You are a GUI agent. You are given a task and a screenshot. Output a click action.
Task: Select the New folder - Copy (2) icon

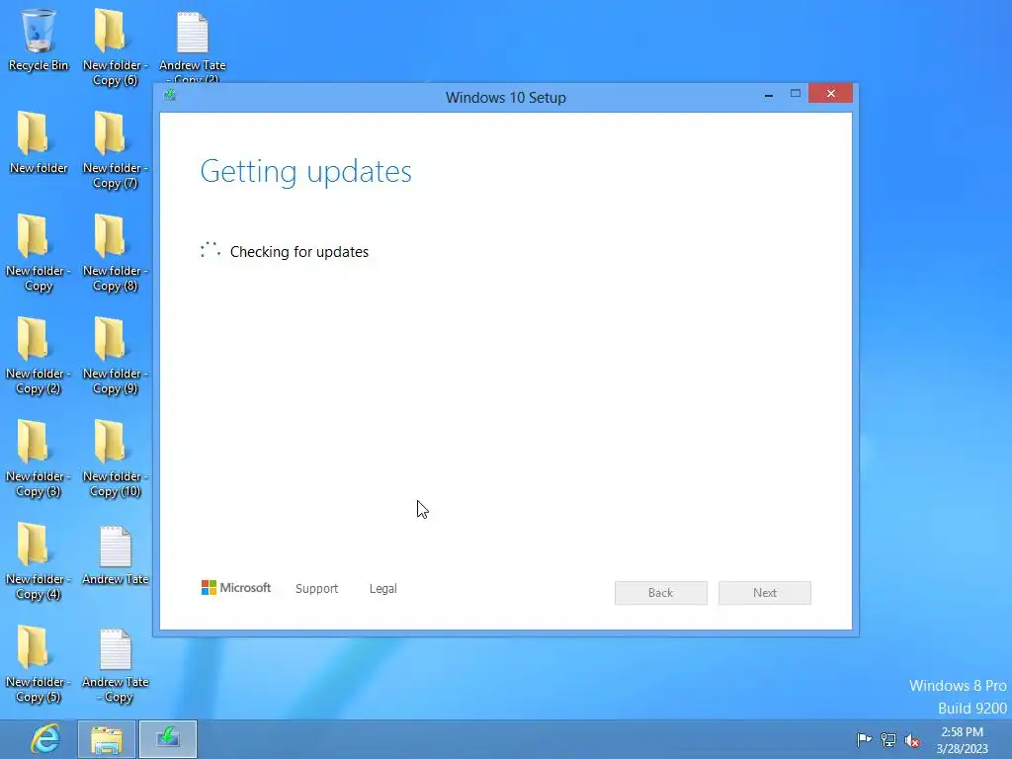(39, 355)
